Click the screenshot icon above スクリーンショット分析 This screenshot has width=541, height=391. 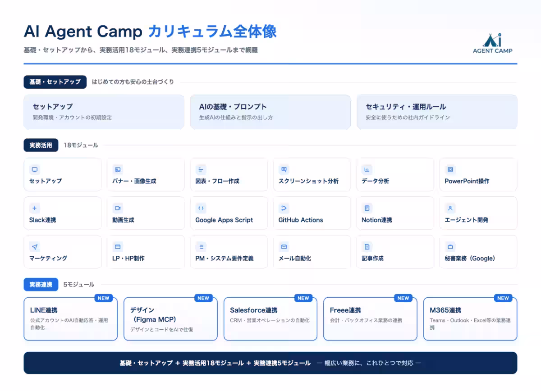(x=284, y=169)
